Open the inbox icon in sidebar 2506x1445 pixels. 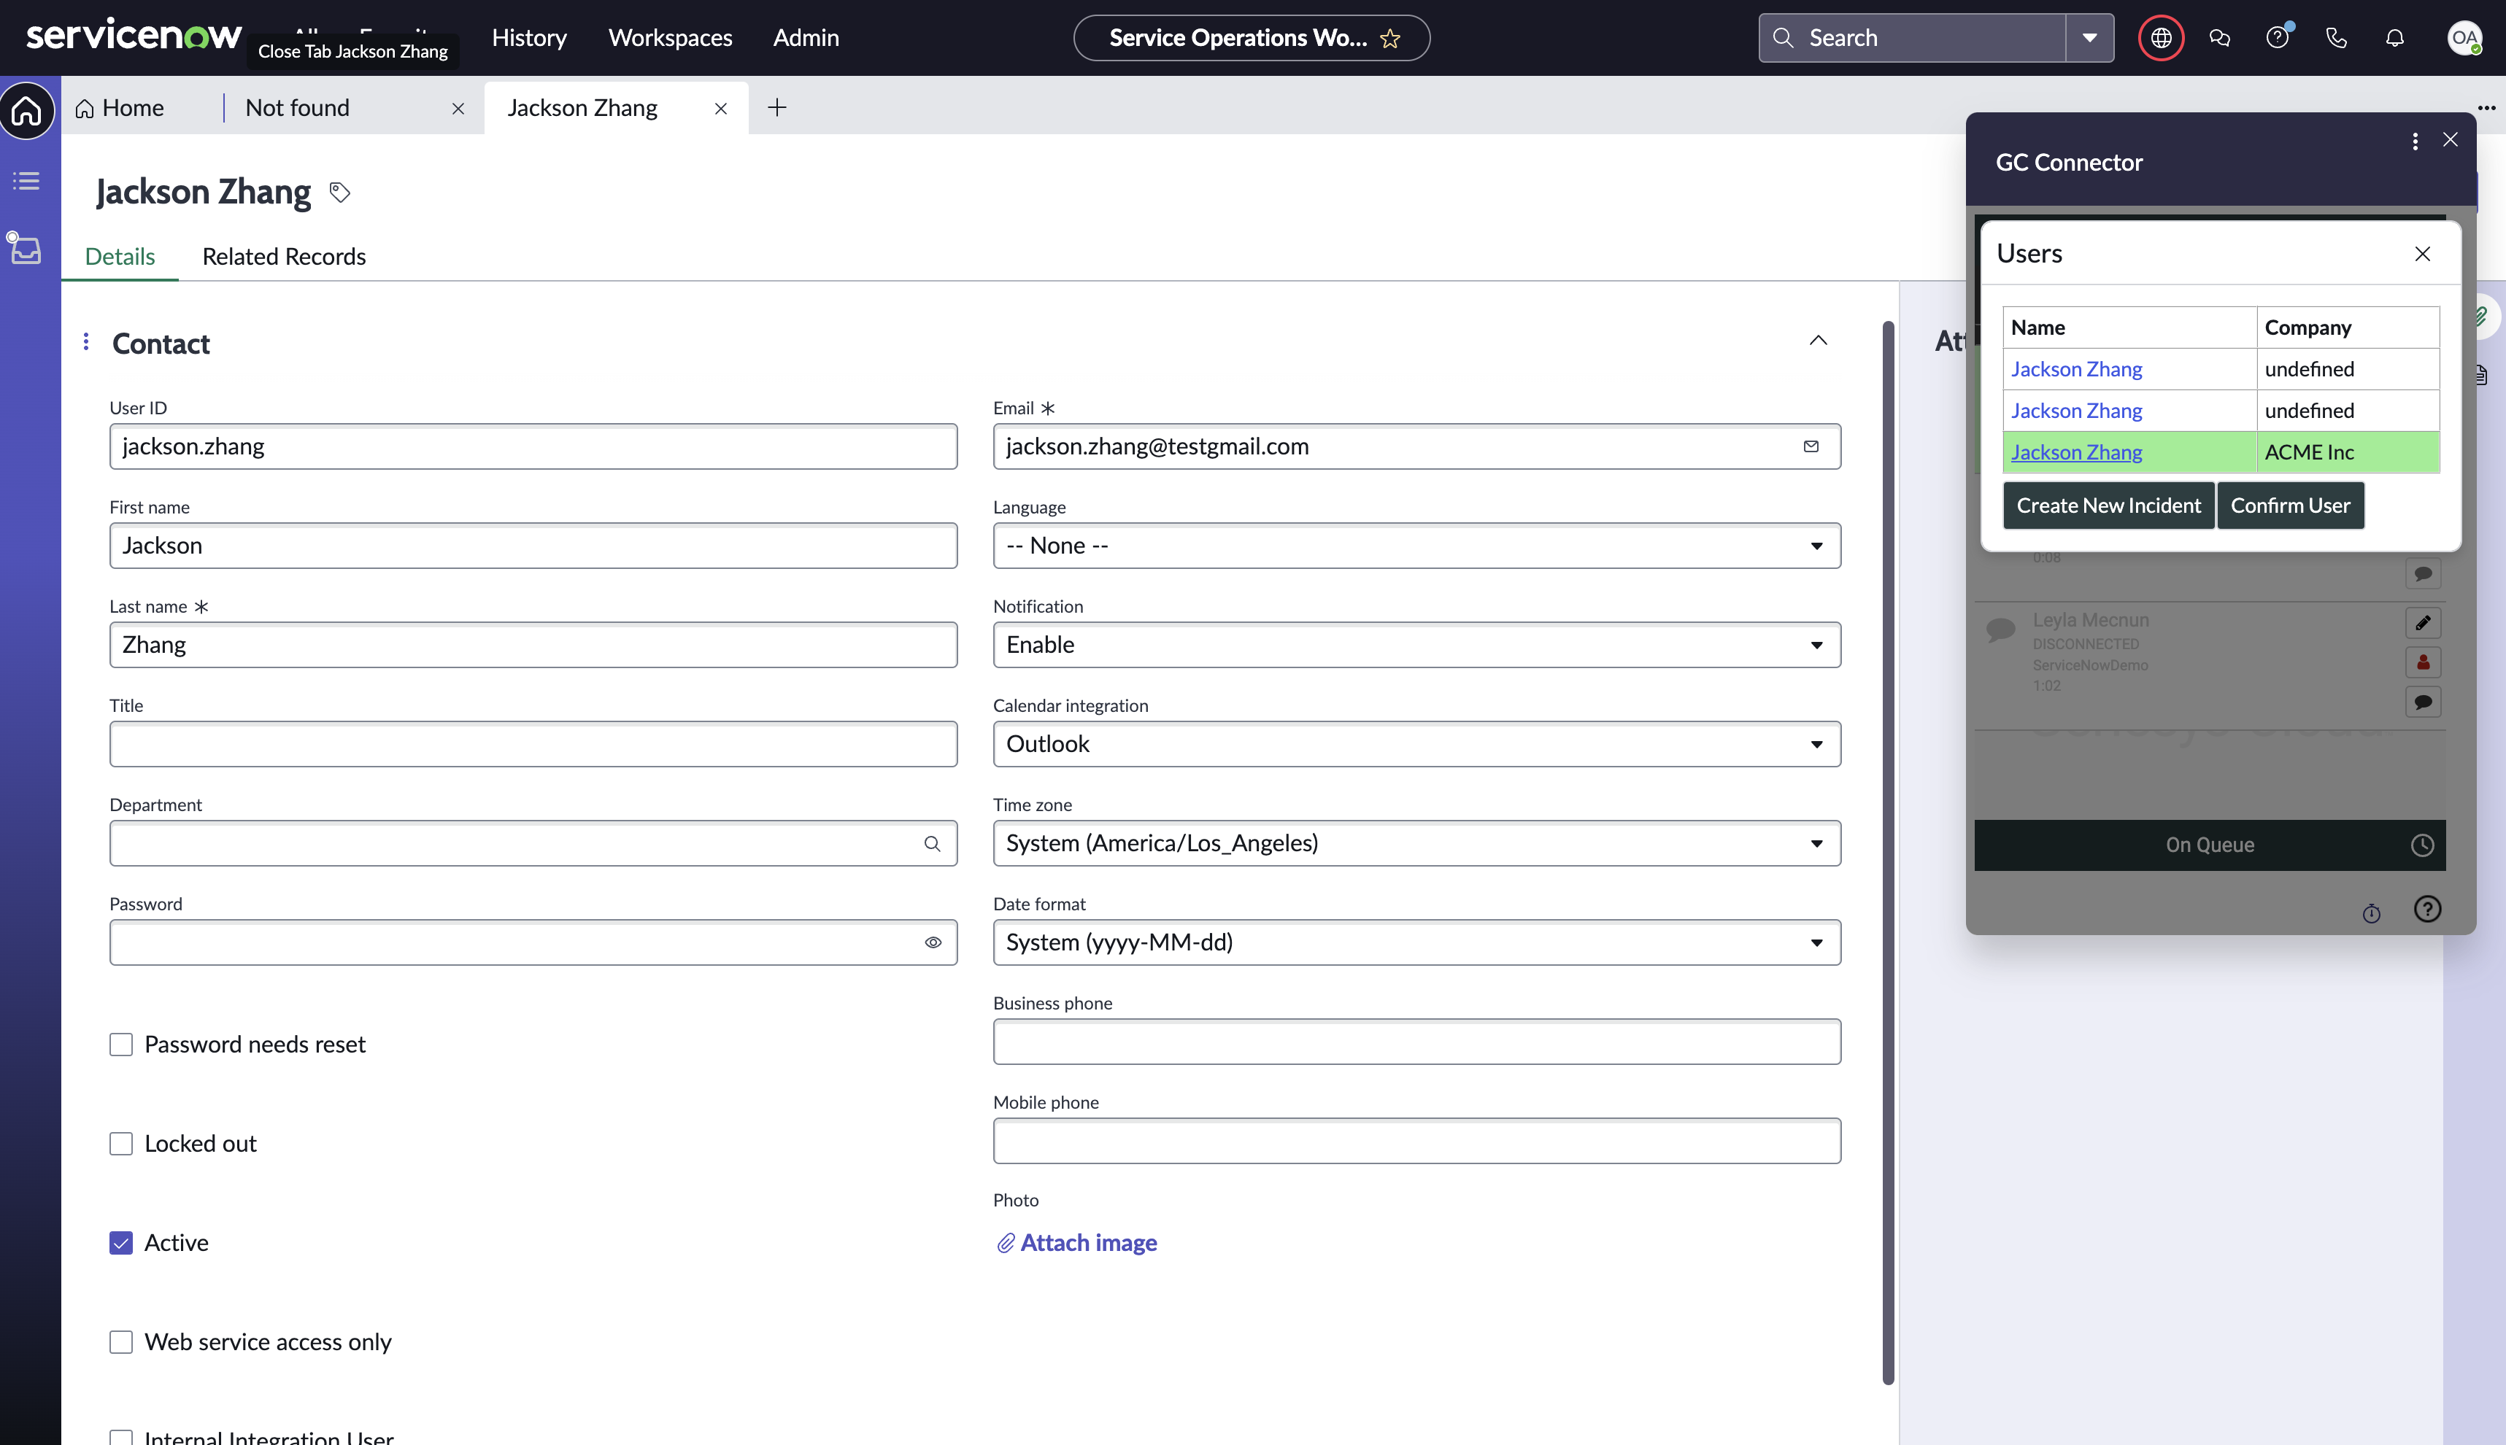[x=25, y=249]
